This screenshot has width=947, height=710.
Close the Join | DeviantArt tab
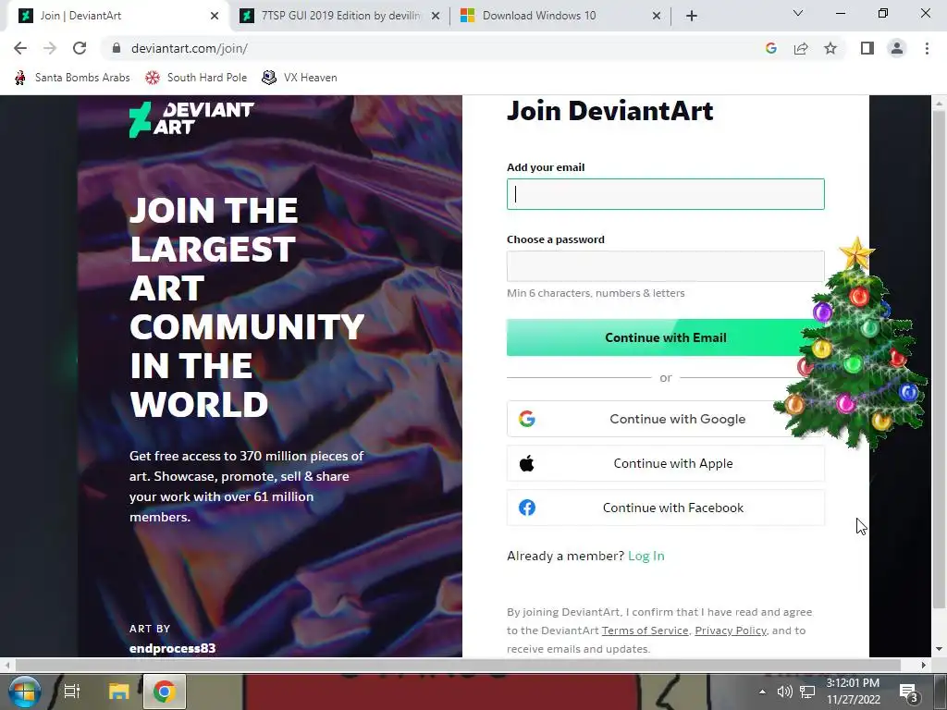pos(215,16)
